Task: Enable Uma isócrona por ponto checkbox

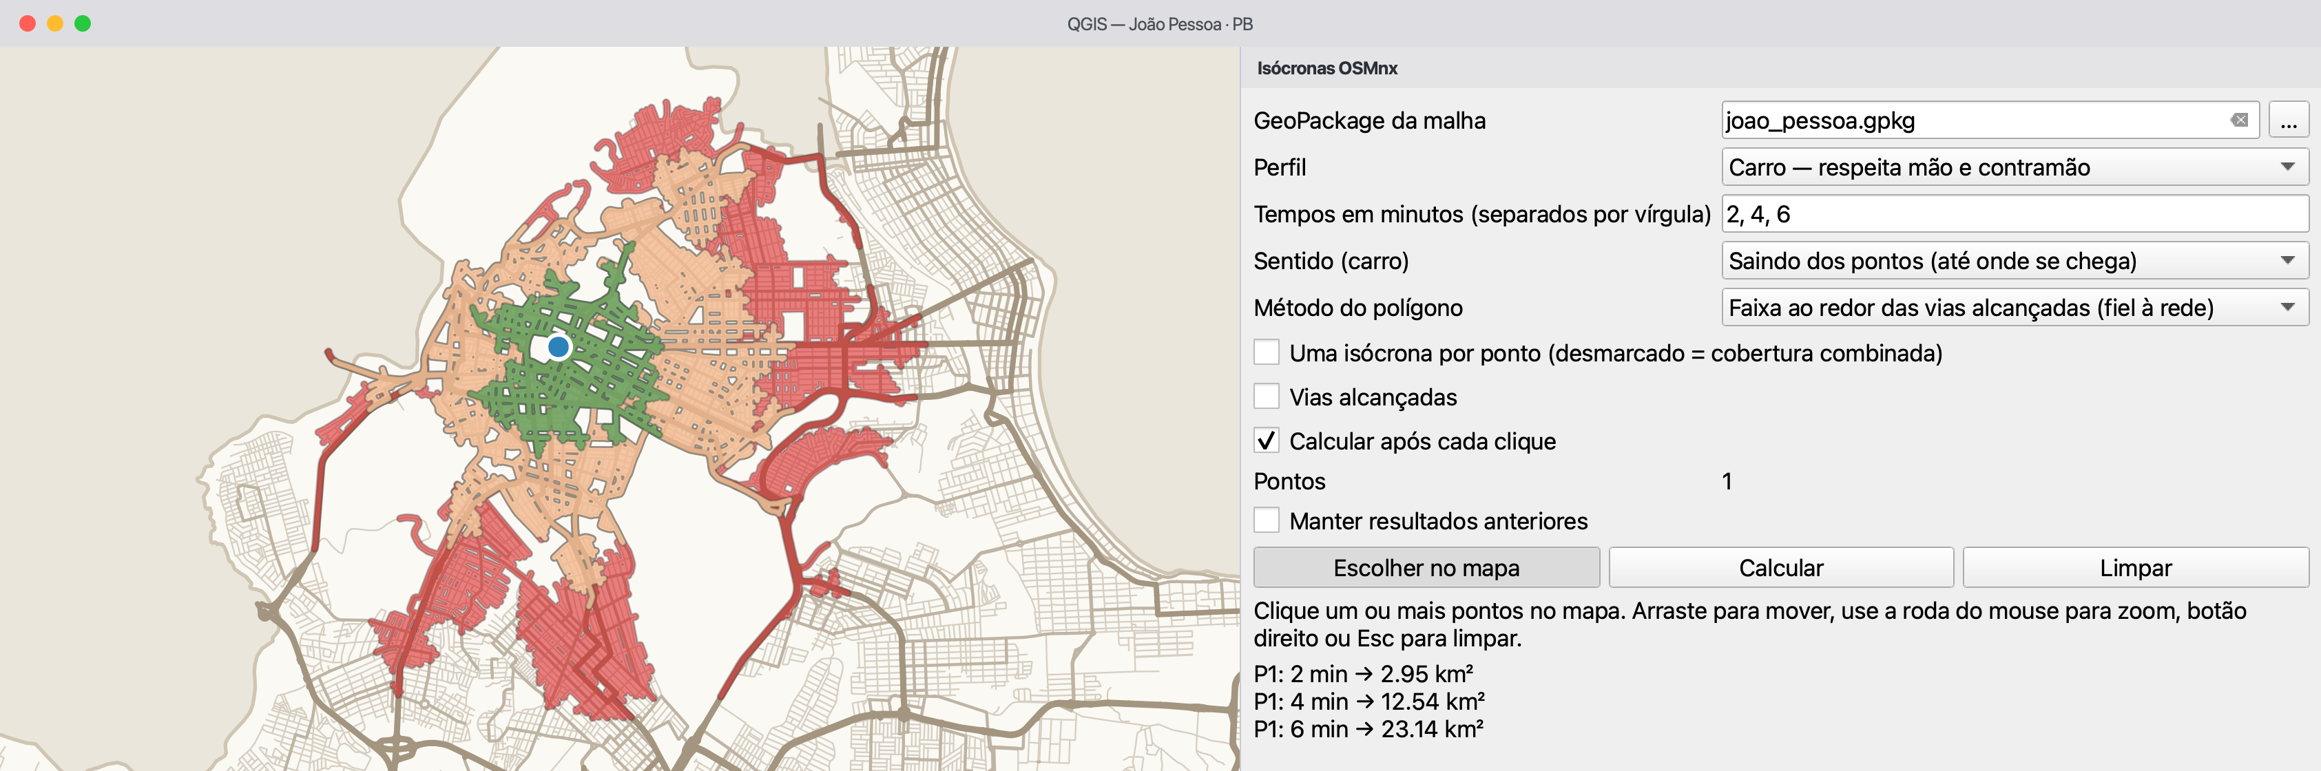Action: [x=1267, y=352]
